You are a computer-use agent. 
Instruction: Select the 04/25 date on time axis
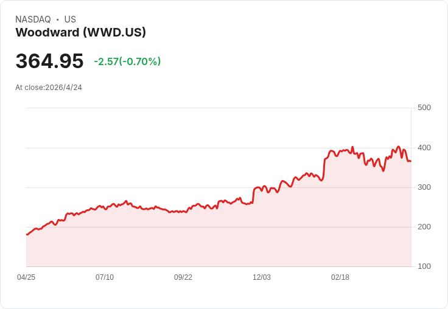26,277
